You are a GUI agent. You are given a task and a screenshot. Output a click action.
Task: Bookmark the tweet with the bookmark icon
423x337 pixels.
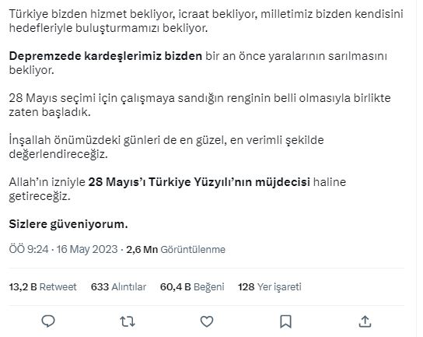coord(285,321)
